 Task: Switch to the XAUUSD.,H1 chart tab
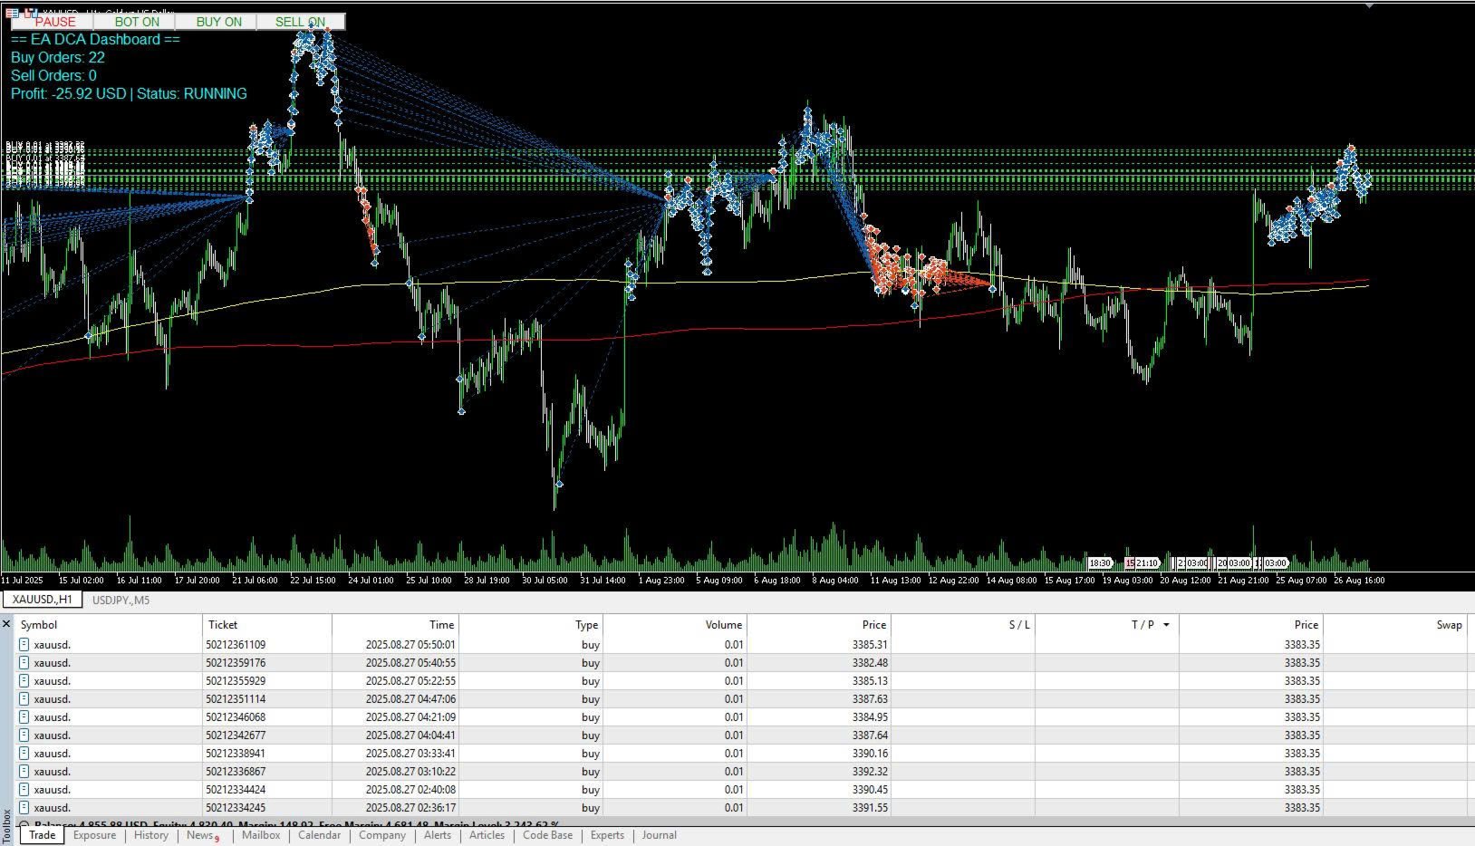point(43,600)
